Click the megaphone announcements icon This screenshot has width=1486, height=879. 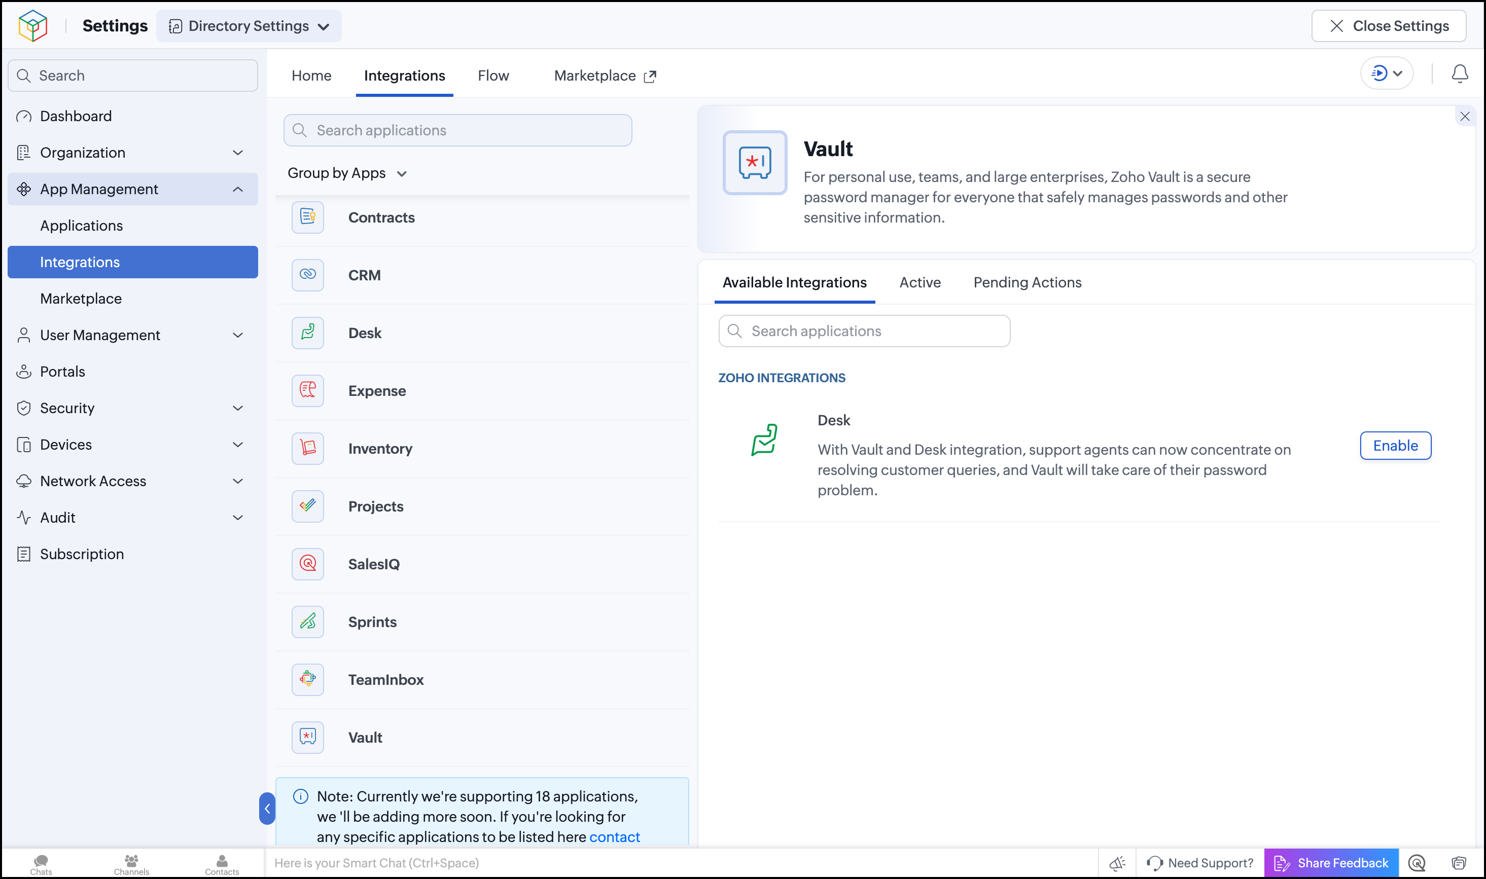point(1117,863)
